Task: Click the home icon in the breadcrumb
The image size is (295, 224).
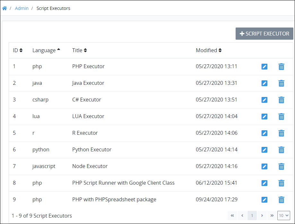Action: 4,8
